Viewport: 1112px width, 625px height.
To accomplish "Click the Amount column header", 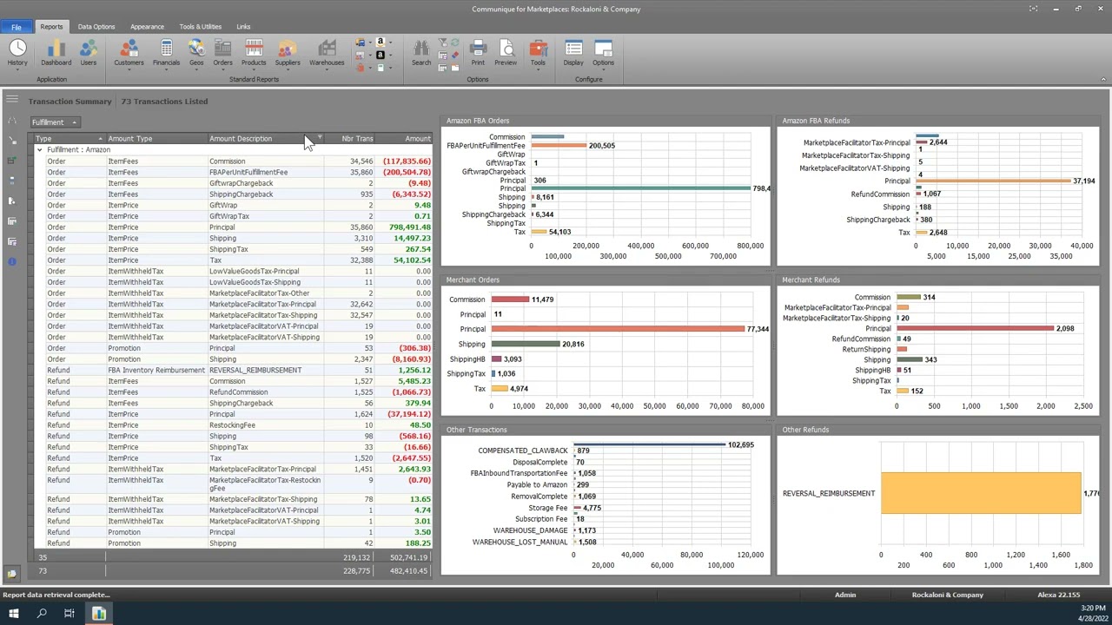I will pos(404,139).
